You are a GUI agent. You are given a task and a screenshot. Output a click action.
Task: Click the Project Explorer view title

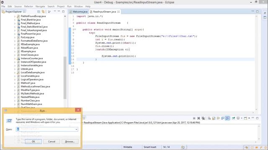(x=13, y=12)
